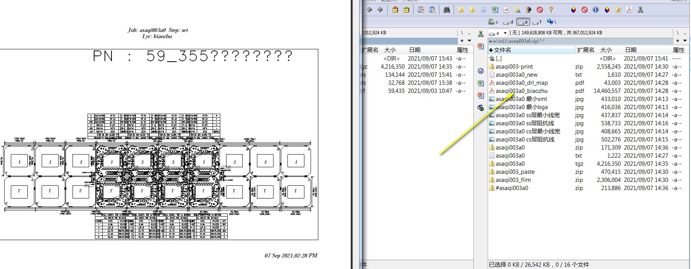Select the asaqi003a0_new txt file
This screenshot has width=691, height=269.
pos(588,75)
